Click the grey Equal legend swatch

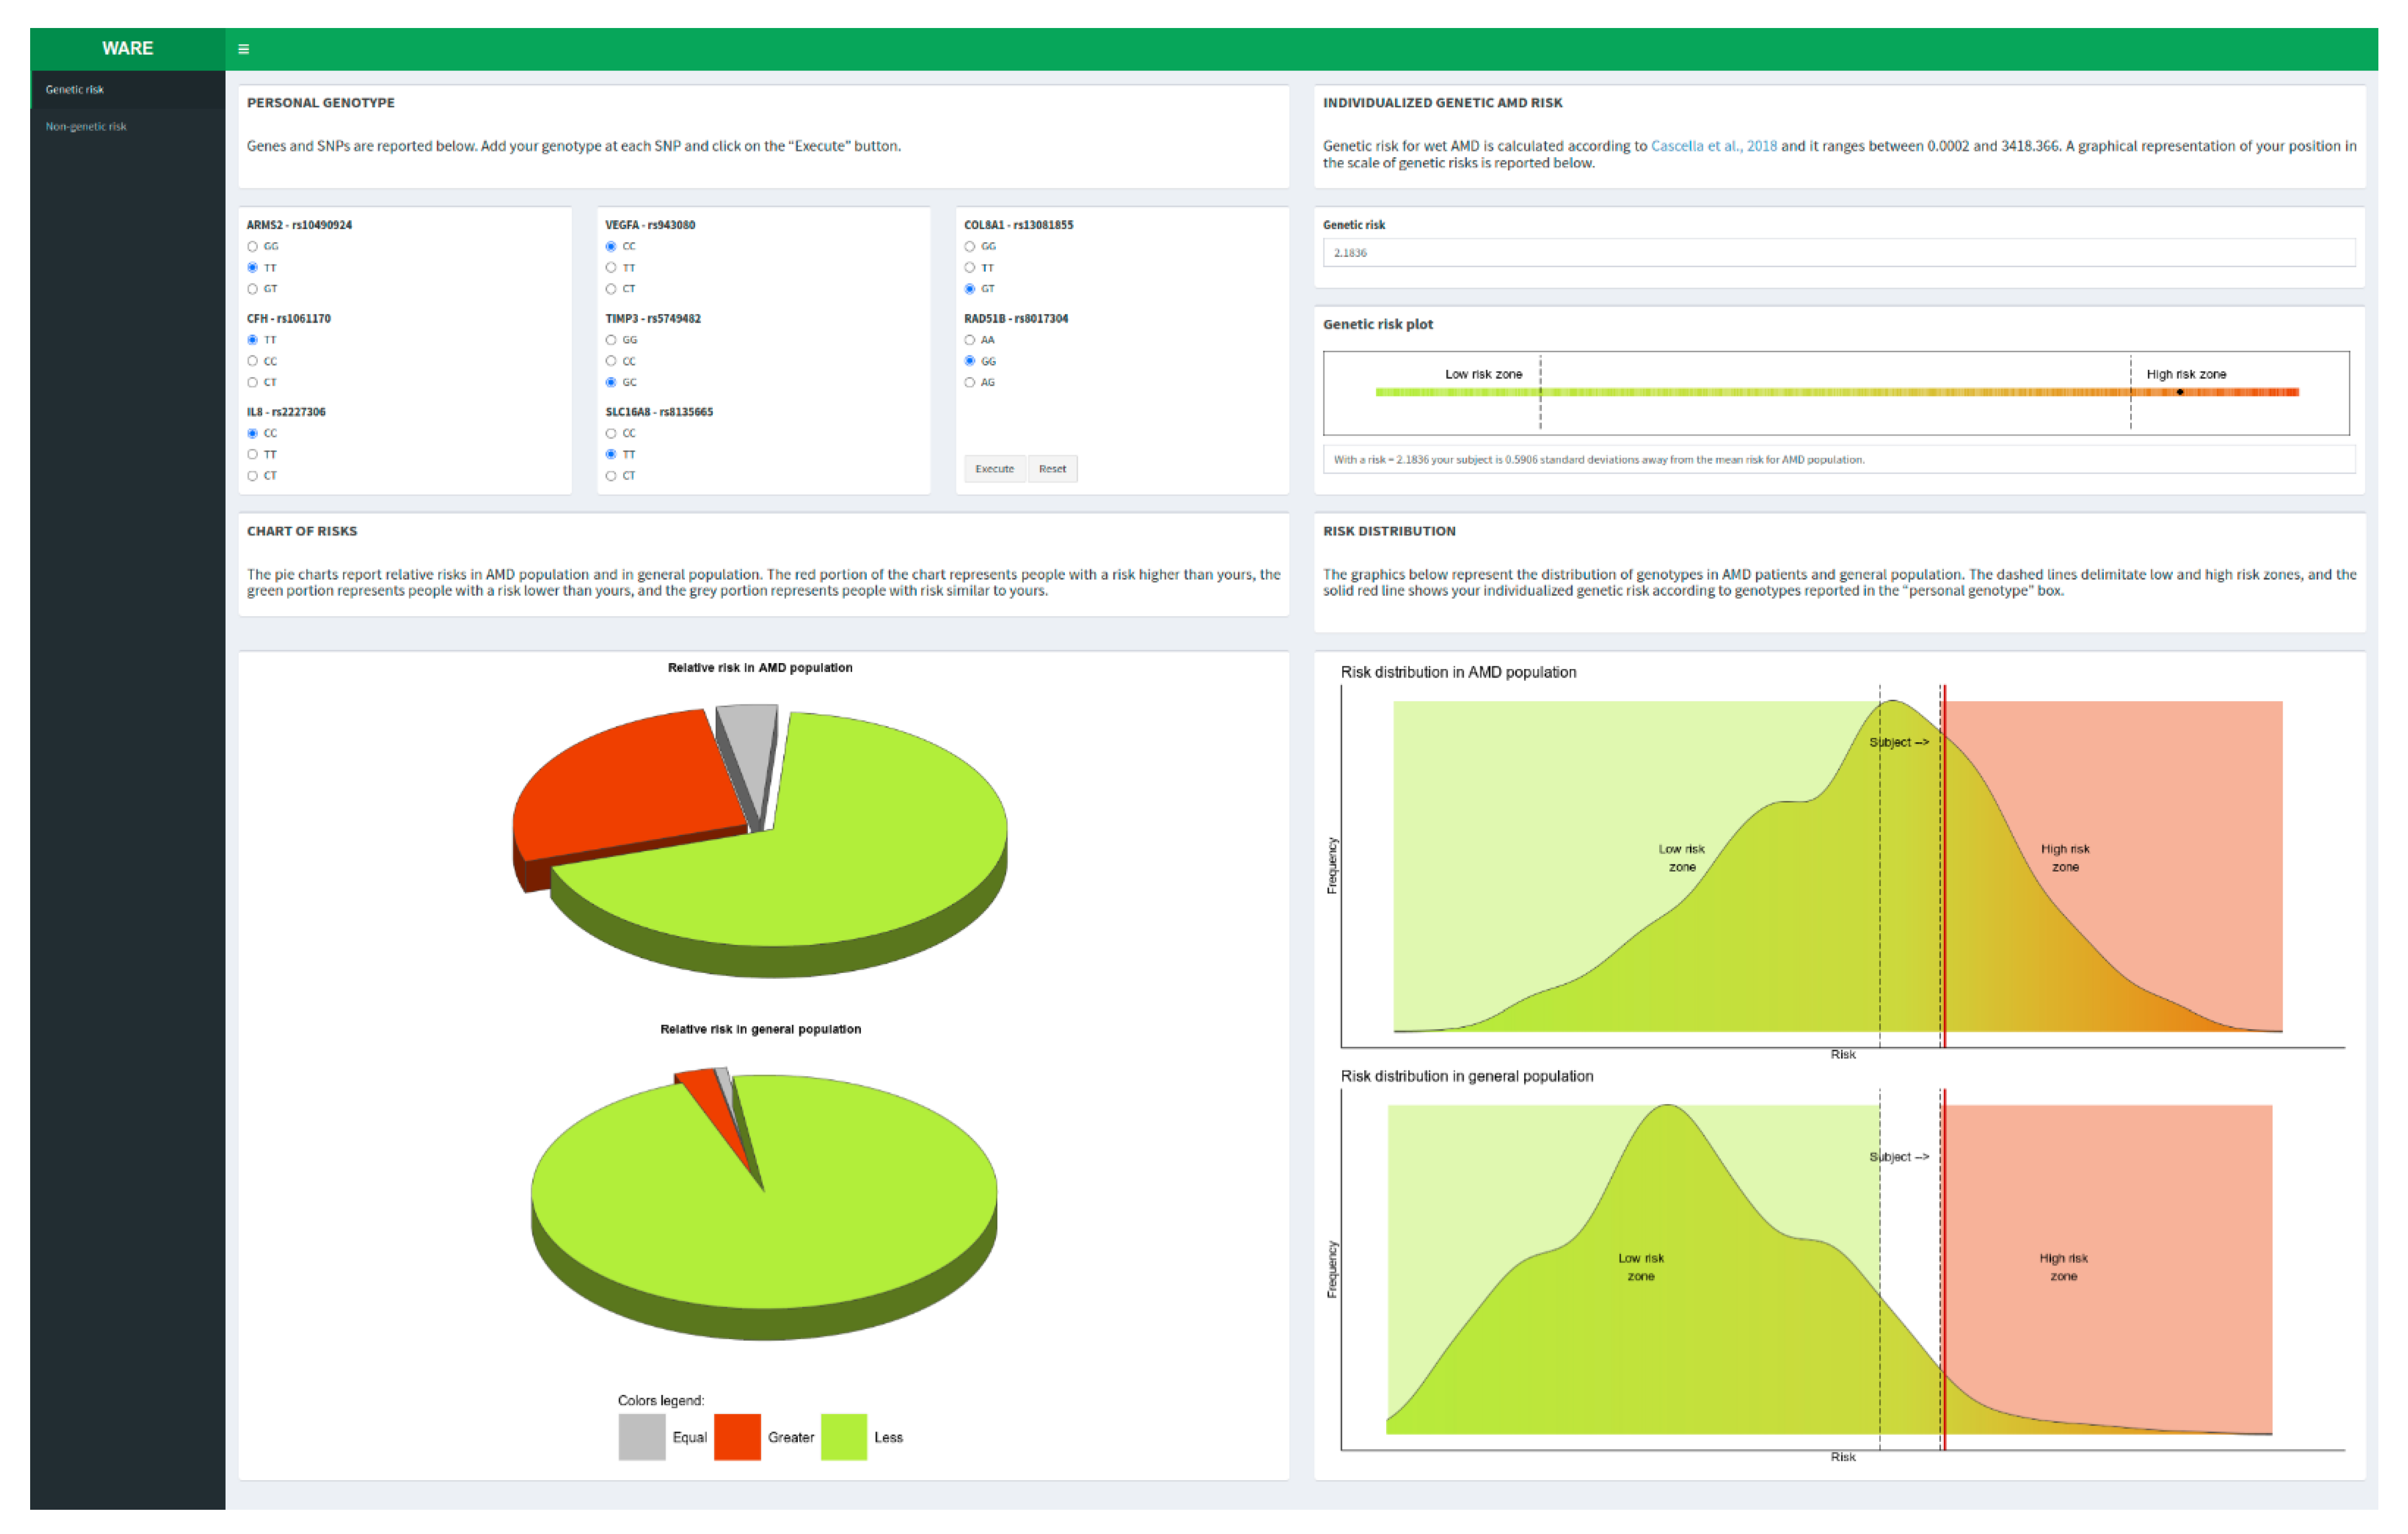point(642,1437)
